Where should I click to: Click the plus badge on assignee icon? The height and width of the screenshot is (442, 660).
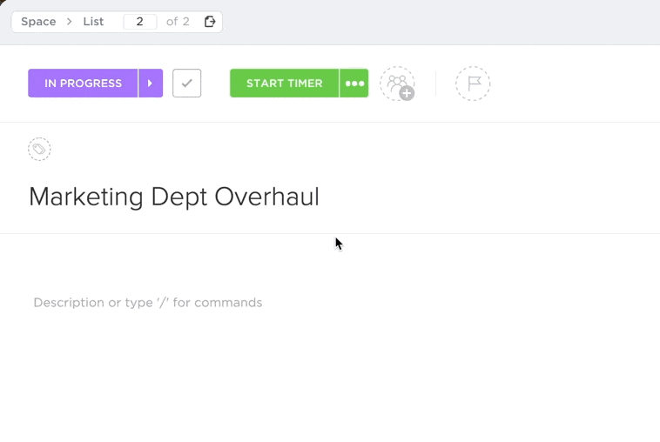407,93
